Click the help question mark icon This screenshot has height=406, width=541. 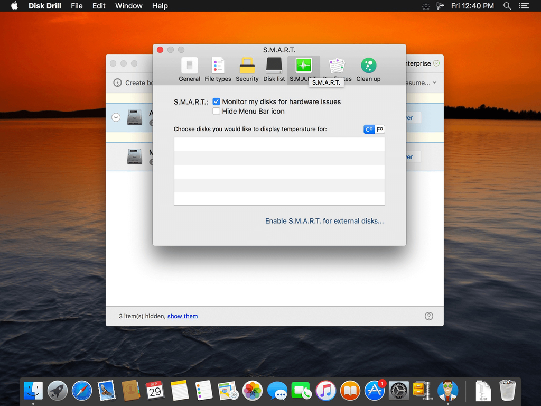click(x=429, y=316)
